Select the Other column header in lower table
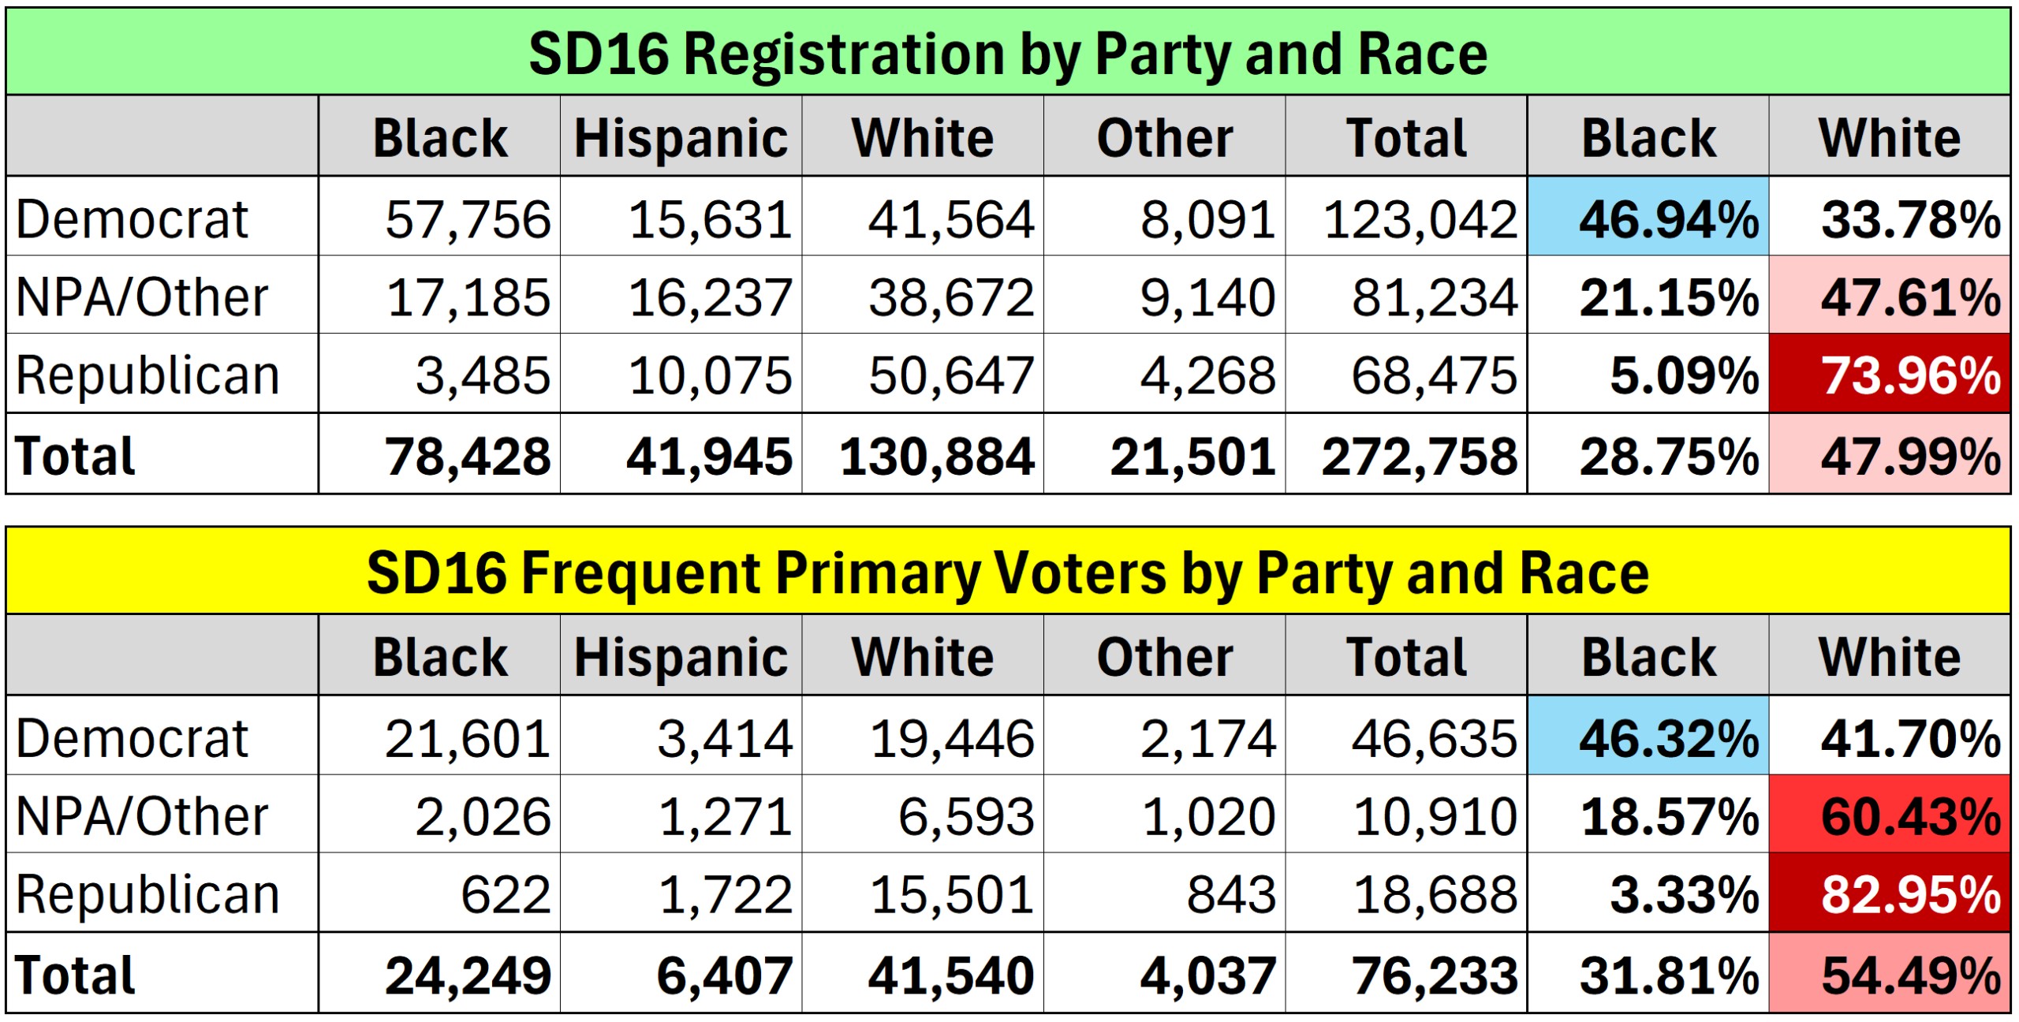The image size is (2019, 1022). point(1164,655)
